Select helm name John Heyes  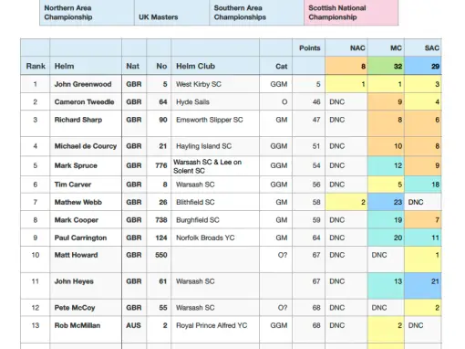(x=74, y=281)
